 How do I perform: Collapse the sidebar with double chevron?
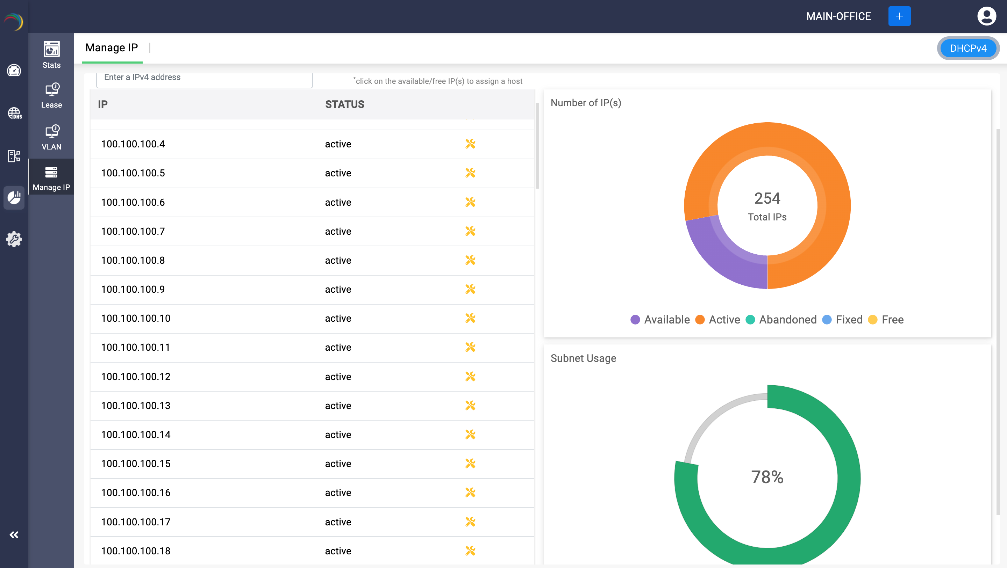[x=14, y=535]
